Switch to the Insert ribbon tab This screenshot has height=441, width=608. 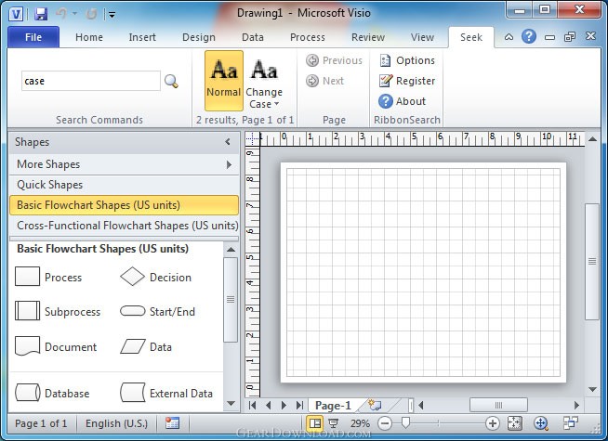[142, 37]
